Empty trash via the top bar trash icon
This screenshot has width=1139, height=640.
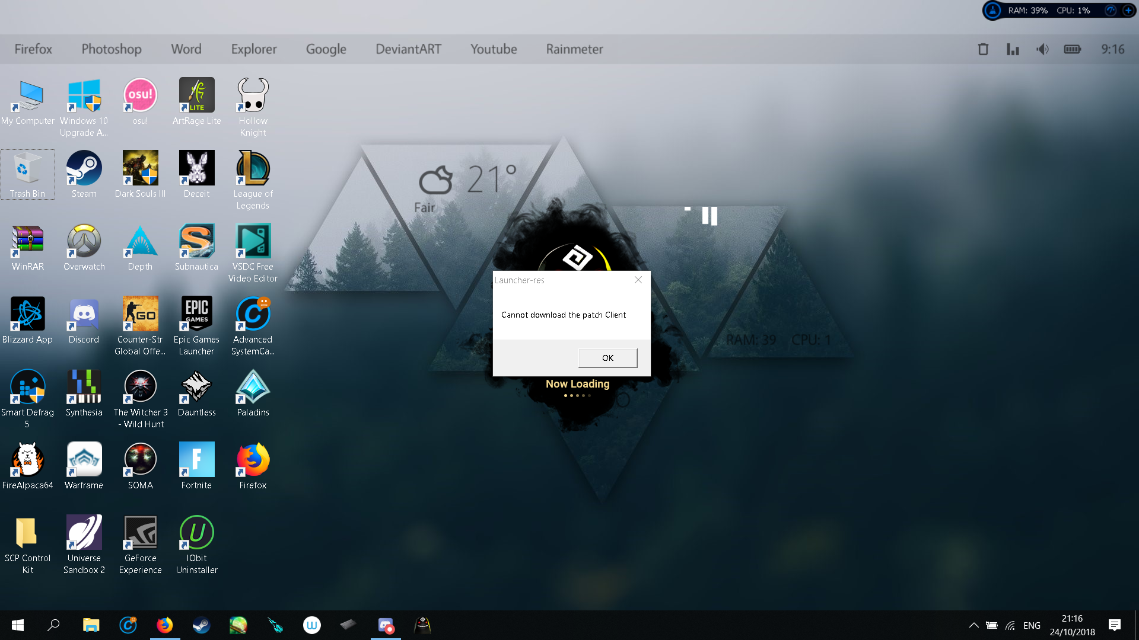(x=982, y=49)
